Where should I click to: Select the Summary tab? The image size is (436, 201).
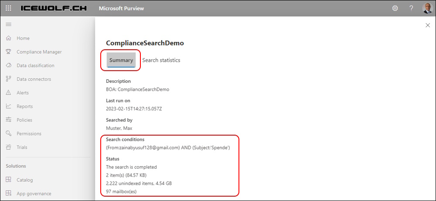[x=121, y=60]
